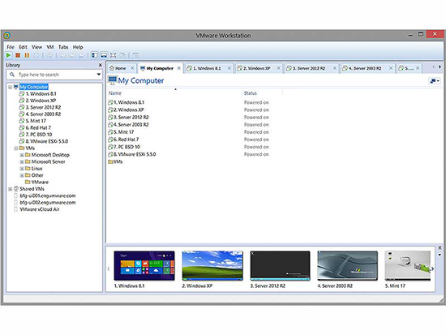Click the orange Suspend pause icon
The height and width of the screenshot is (335, 446).
click(x=27, y=55)
